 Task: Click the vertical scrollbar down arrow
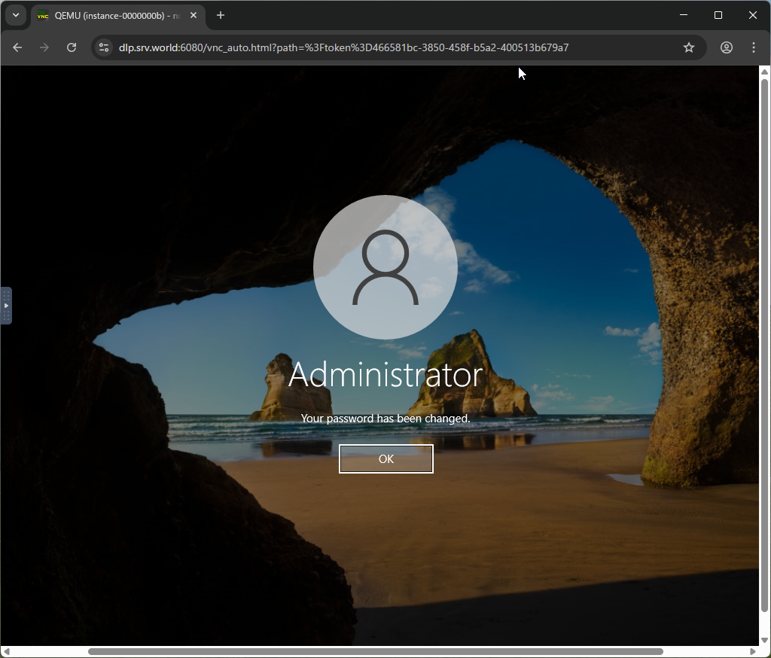[x=765, y=639]
